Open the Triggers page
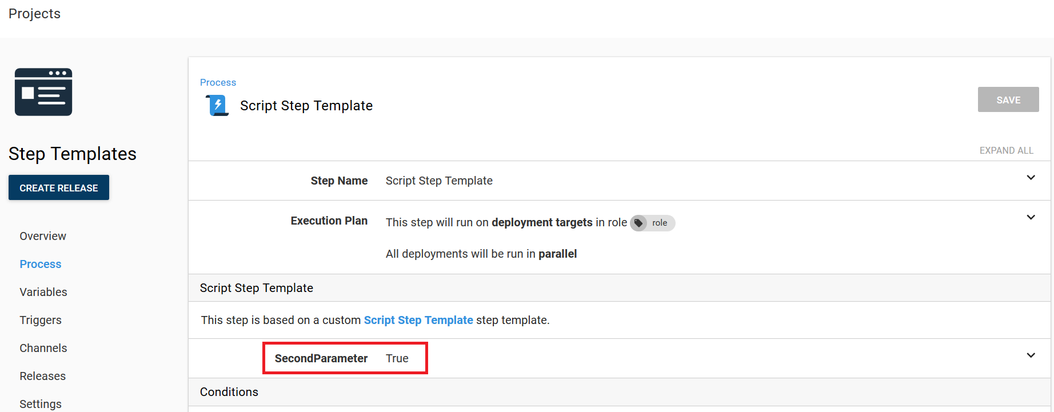 [x=40, y=319]
